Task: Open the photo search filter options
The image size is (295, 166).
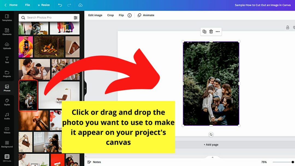Action: point(76,17)
